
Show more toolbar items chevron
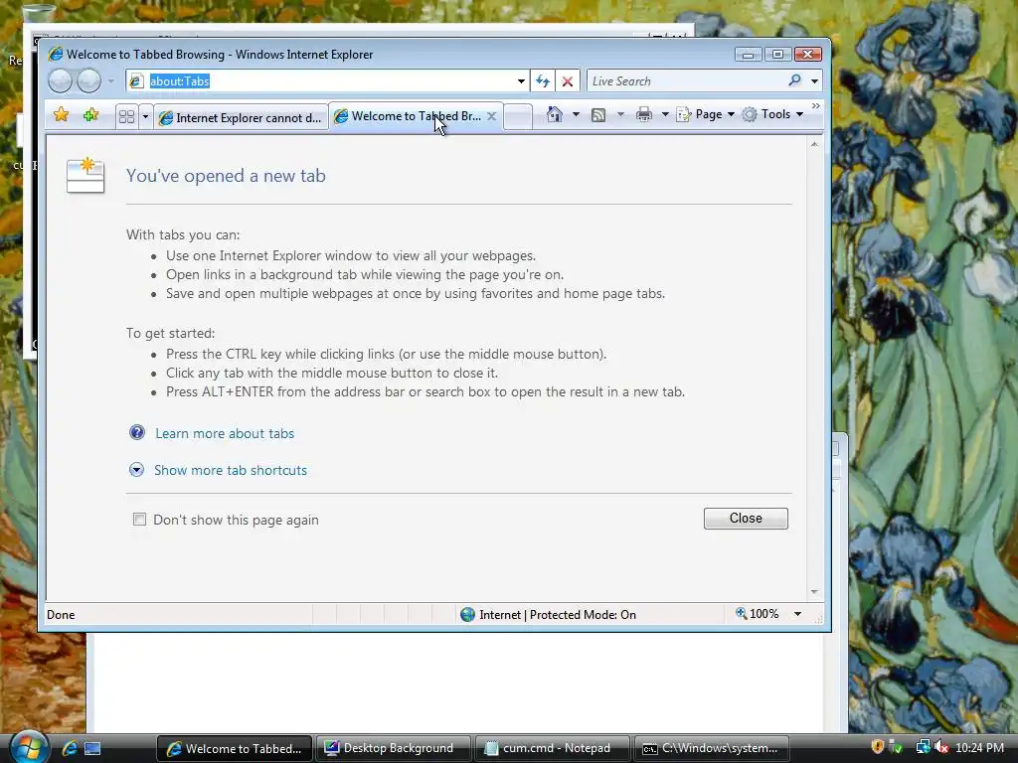click(x=815, y=105)
